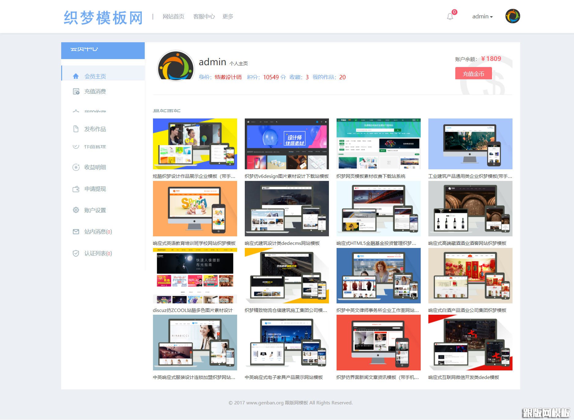The width and height of the screenshot is (574, 420).
Task: Click the document icon for 发布作品
Action: 76,129
